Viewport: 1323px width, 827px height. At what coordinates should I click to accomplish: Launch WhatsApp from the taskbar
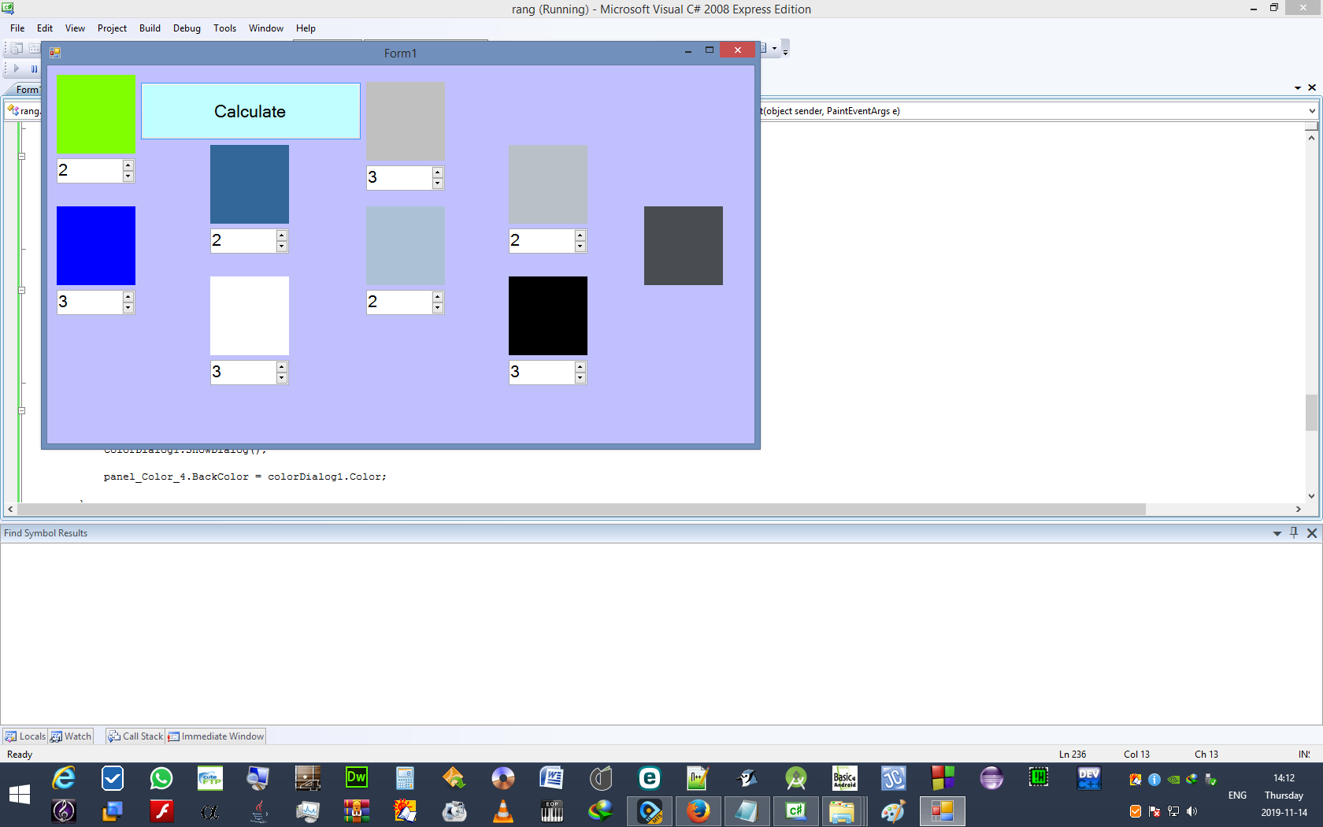(161, 778)
